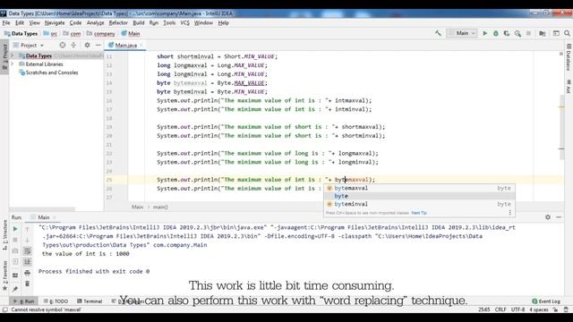Click the Build Project hammer icon
The width and height of the screenshot is (573, 322).
(438, 33)
